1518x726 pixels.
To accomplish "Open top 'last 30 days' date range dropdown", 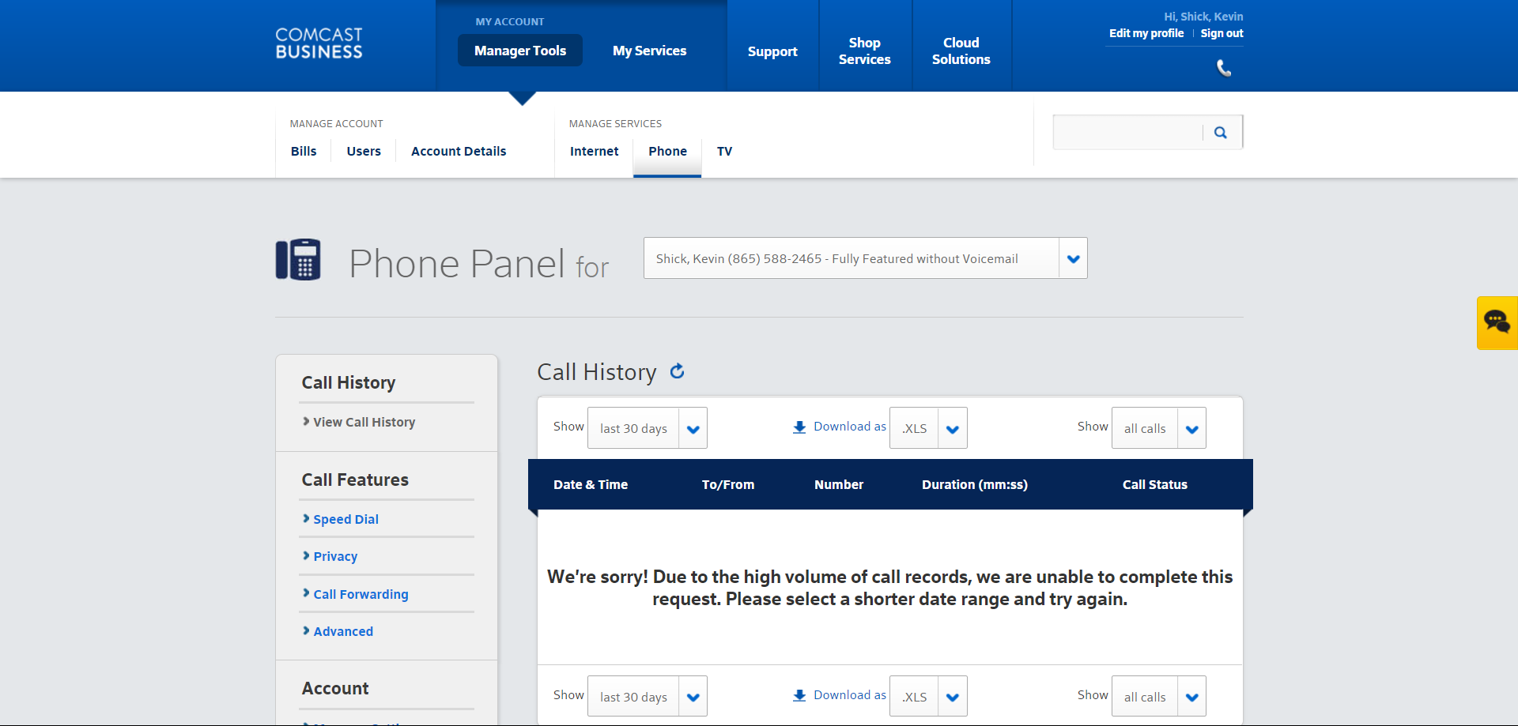I will point(648,428).
